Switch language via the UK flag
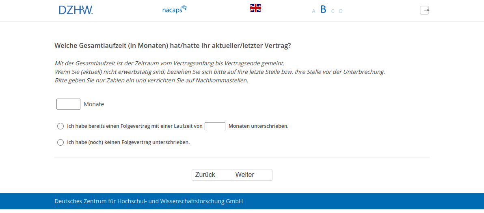The image size is (484, 213). [x=255, y=8]
